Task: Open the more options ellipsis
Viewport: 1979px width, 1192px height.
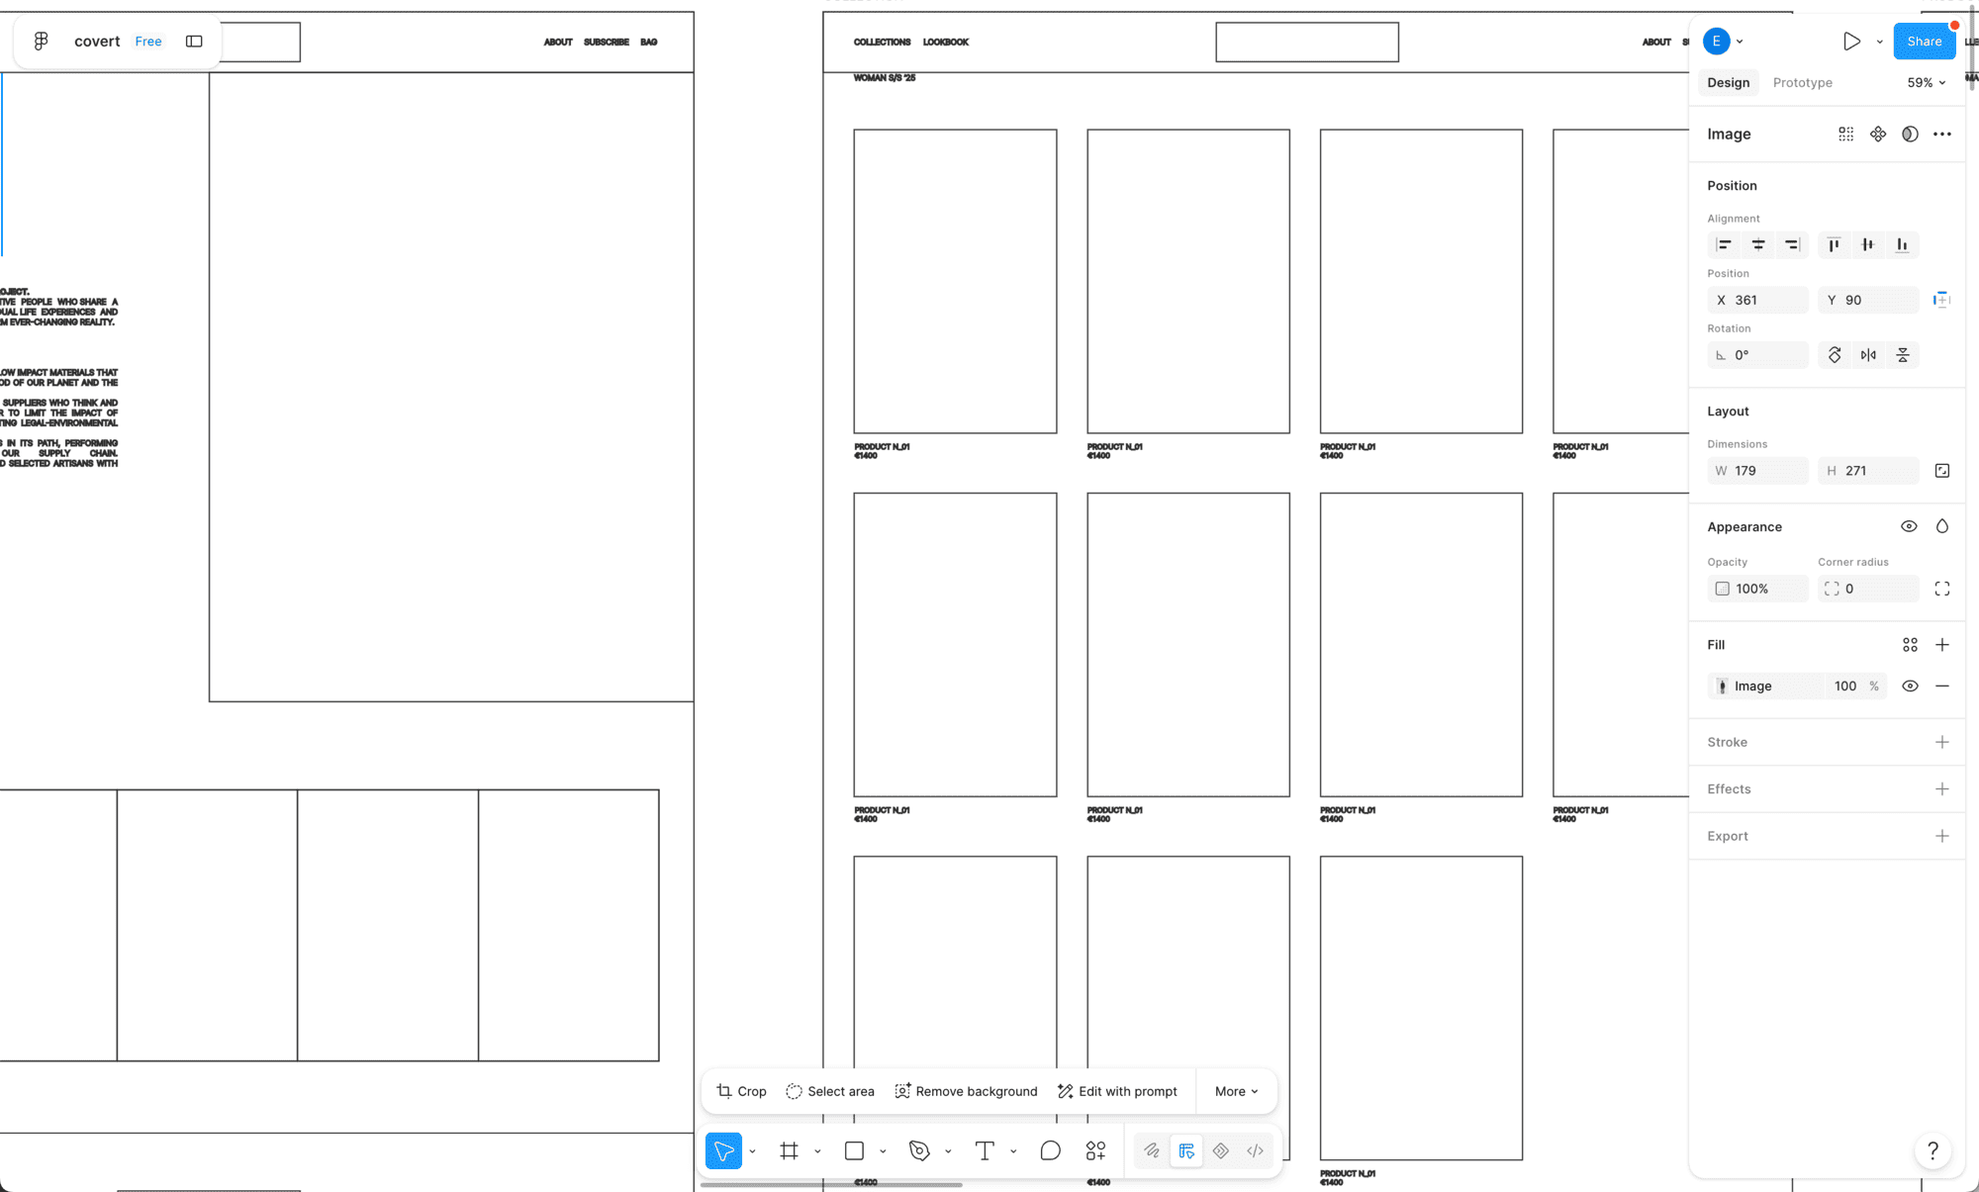Action: point(1942,134)
